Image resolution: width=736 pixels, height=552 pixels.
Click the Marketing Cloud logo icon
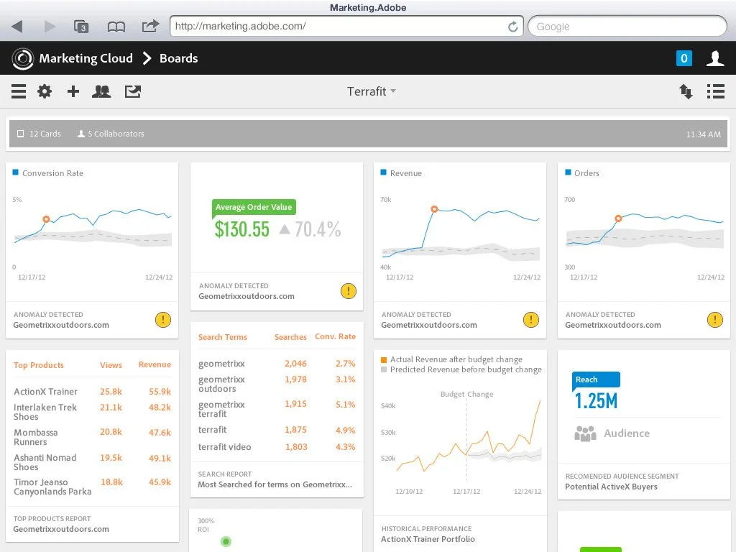click(x=22, y=59)
